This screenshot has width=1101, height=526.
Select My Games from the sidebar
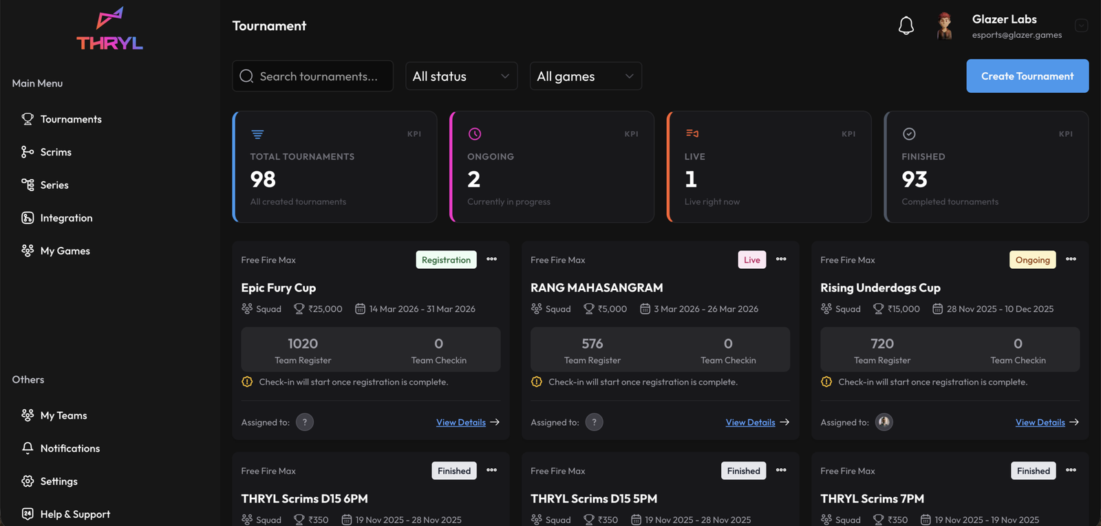point(65,251)
